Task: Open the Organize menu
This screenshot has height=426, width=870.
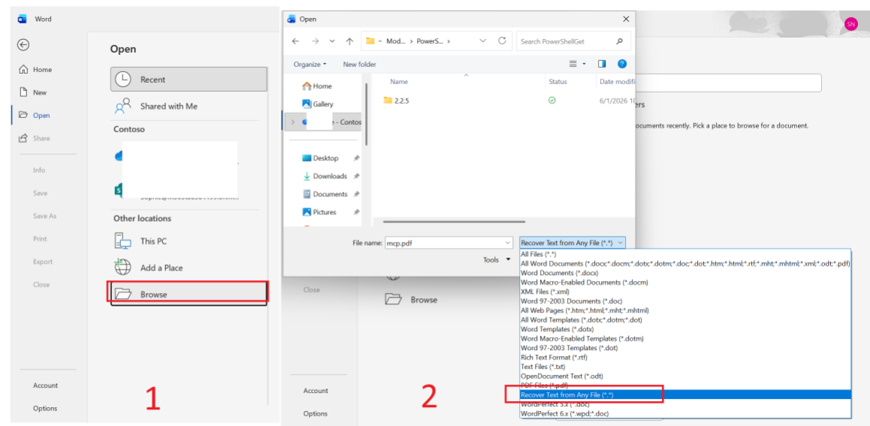Action: 310,65
